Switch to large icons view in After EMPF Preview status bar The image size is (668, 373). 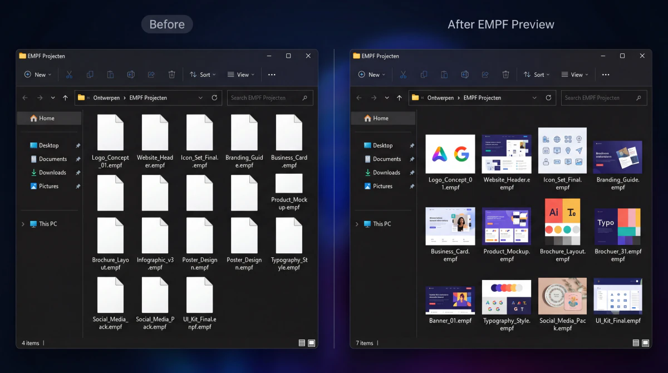click(646, 343)
